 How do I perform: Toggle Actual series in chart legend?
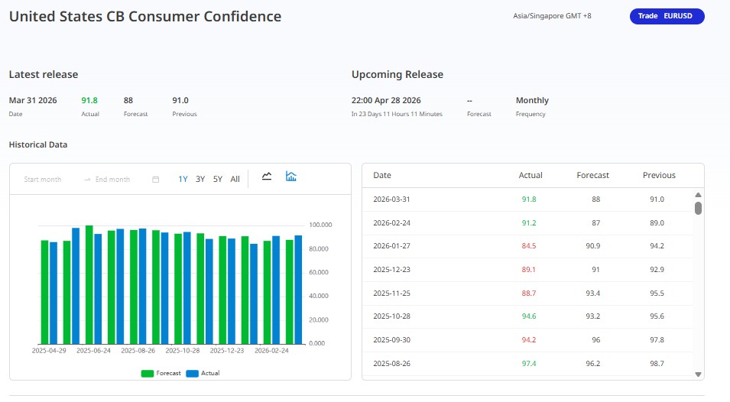[203, 373]
